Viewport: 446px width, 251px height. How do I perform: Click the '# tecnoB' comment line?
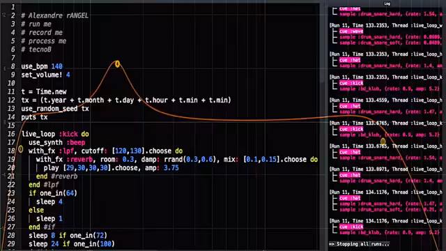tap(36, 50)
